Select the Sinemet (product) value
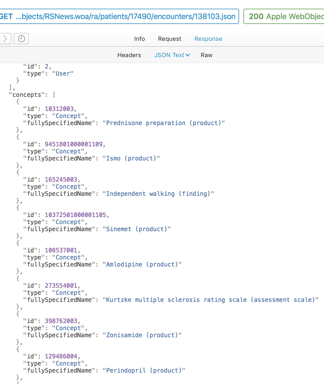Screen dimensions: 324x384 click(x=136, y=229)
